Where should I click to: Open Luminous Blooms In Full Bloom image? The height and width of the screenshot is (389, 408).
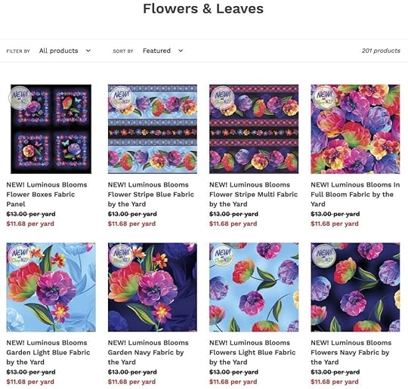355,129
